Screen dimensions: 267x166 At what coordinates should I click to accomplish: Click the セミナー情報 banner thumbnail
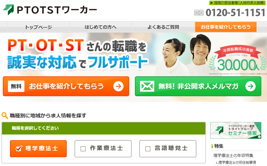point(236,131)
